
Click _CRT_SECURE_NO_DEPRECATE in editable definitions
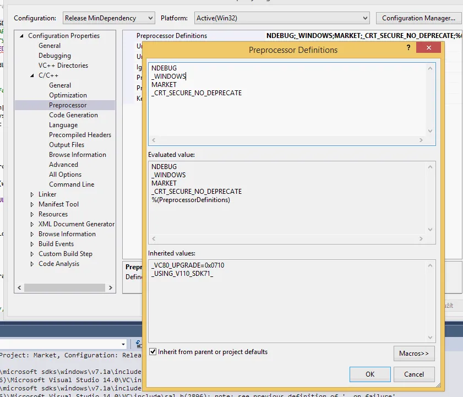coord(197,93)
